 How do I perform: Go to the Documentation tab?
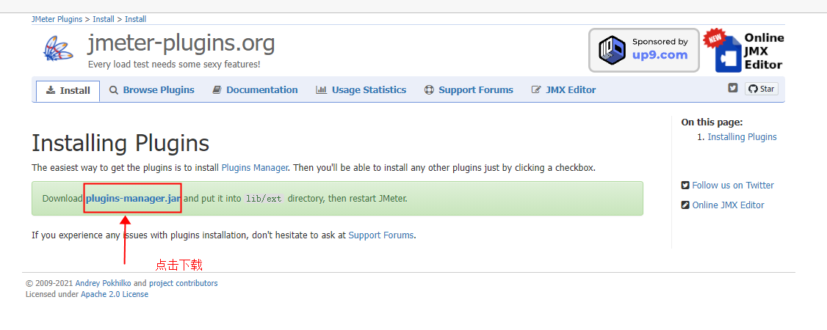point(256,90)
